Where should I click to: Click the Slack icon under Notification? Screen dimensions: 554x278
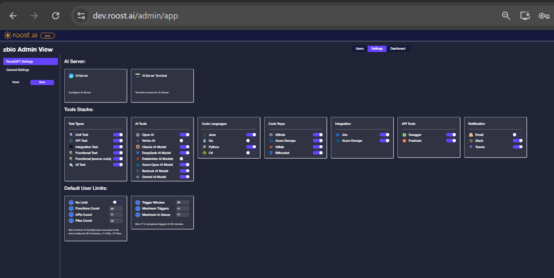click(x=471, y=141)
